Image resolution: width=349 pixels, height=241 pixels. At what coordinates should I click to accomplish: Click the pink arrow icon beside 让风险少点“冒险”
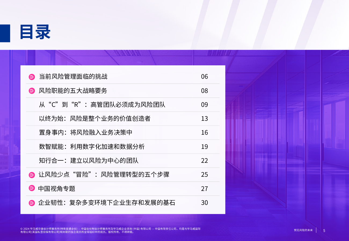[x=32, y=175]
